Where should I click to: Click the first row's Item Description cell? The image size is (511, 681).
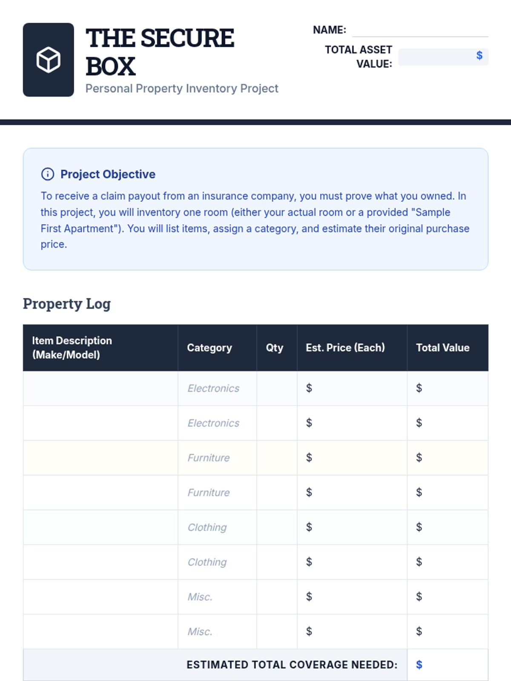pos(100,388)
